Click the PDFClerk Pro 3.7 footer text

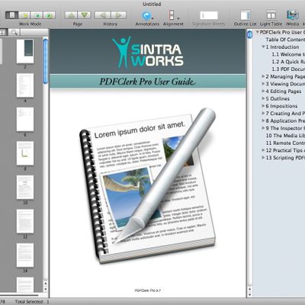click(148, 291)
